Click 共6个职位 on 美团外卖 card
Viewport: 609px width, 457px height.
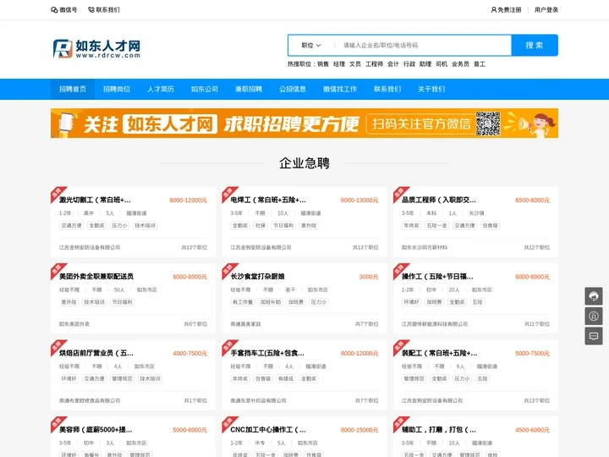(x=195, y=323)
